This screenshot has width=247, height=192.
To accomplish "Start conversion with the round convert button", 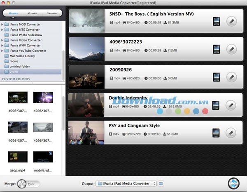I will [x=233, y=183].
